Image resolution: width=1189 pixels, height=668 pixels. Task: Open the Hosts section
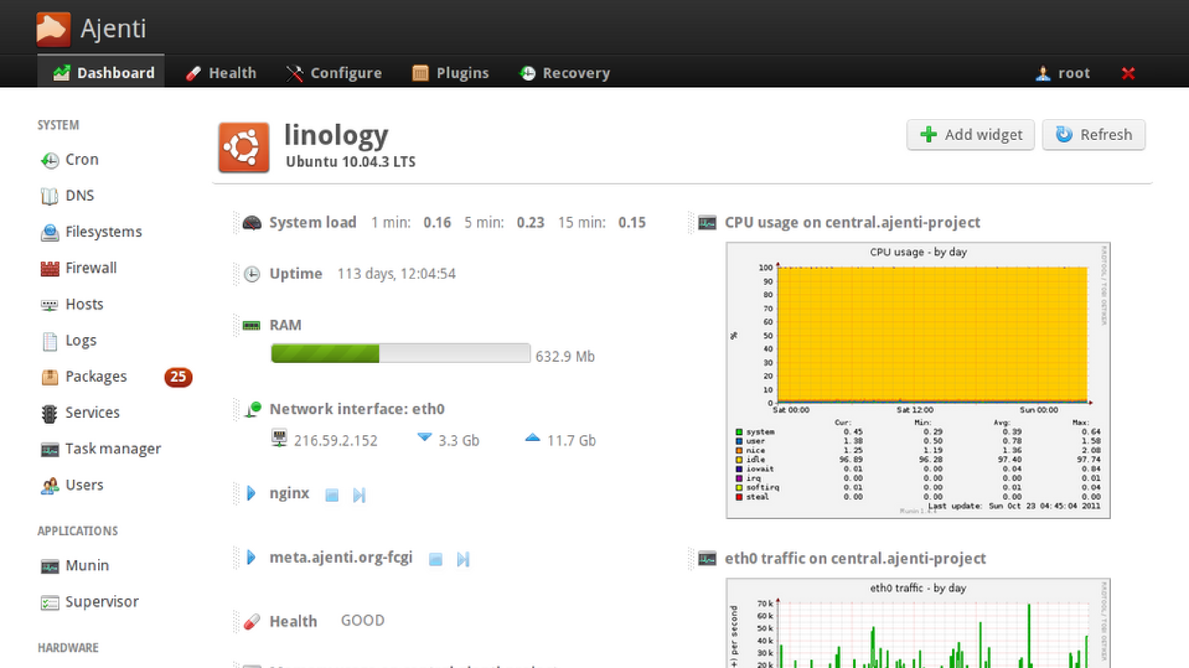pyautogui.click(x=71, y=304)
